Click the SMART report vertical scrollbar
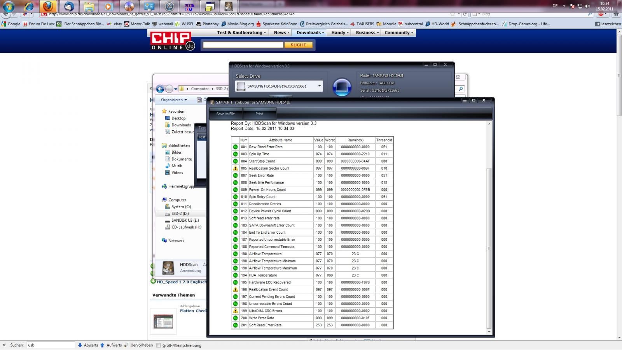The height and width of the screenshot is (350, 622). pyautogui.click(x=489, y=248)
